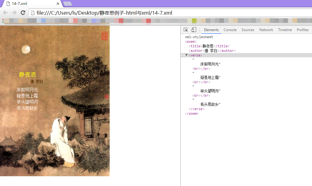Viewport: 312px width, 186px height.
Task: Open the Sources panel tab
Action: [x=248, y=30]
